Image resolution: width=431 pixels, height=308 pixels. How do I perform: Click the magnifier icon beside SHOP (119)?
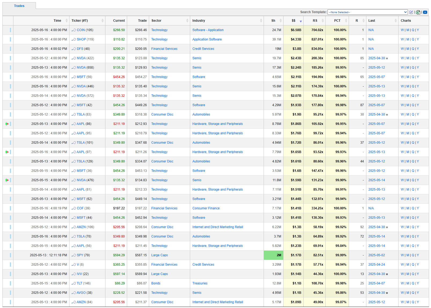tap(74, 39)
